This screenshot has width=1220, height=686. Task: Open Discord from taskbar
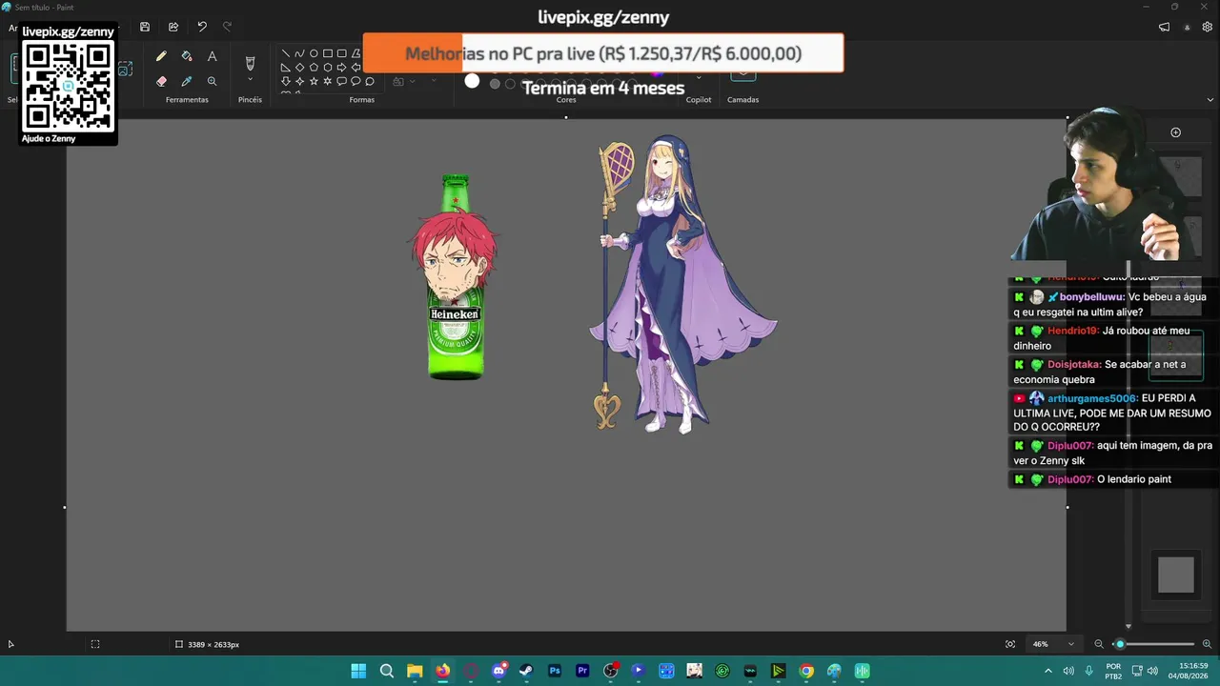[x=498, y=671]
